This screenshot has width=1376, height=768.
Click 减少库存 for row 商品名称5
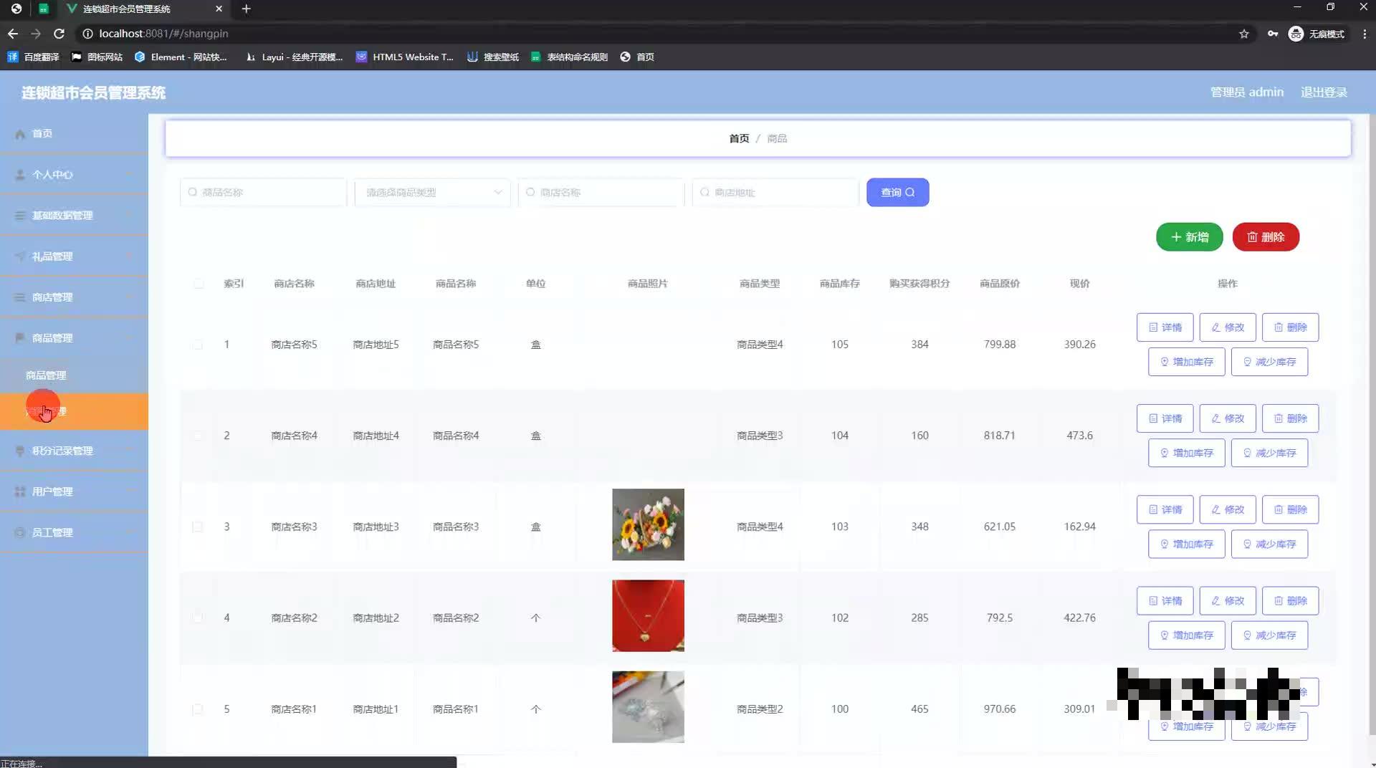[1269, 362]
